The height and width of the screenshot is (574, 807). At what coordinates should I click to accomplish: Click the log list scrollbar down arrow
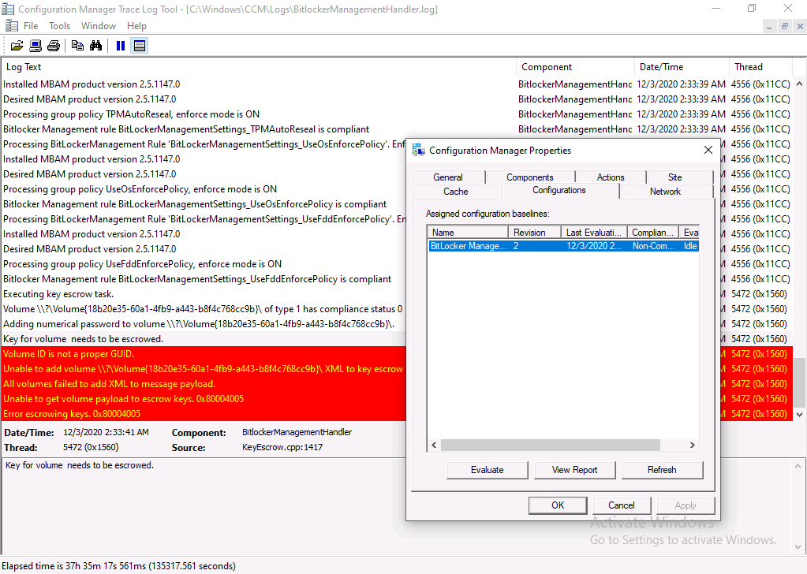799,415
